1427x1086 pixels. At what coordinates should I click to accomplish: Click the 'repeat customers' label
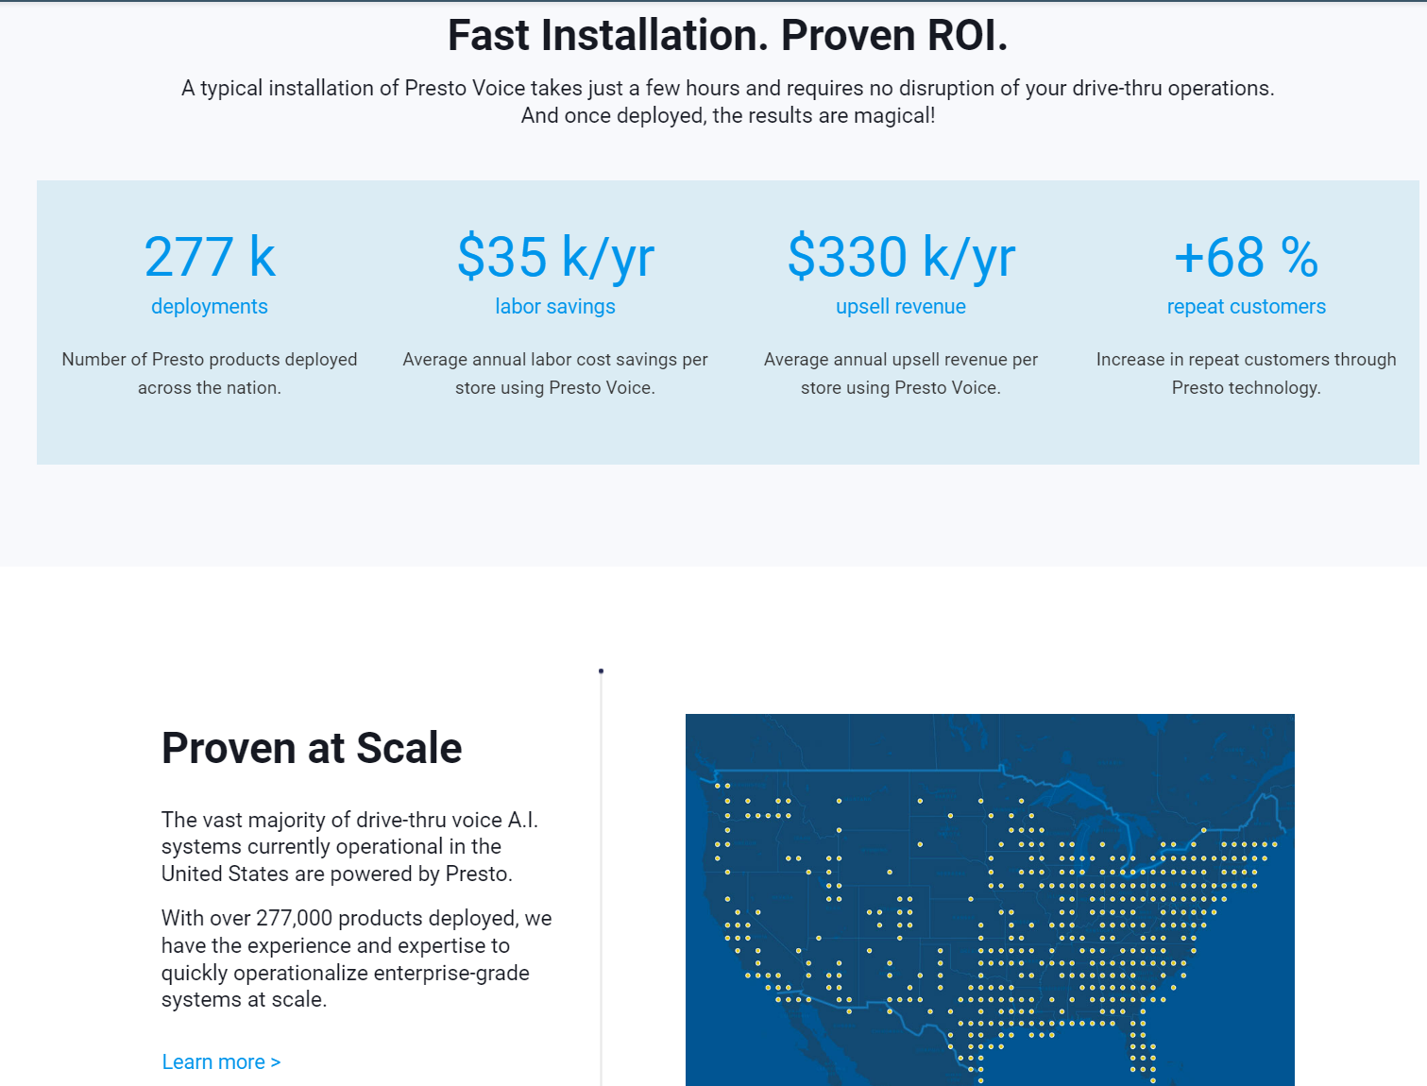[1247, 307]
